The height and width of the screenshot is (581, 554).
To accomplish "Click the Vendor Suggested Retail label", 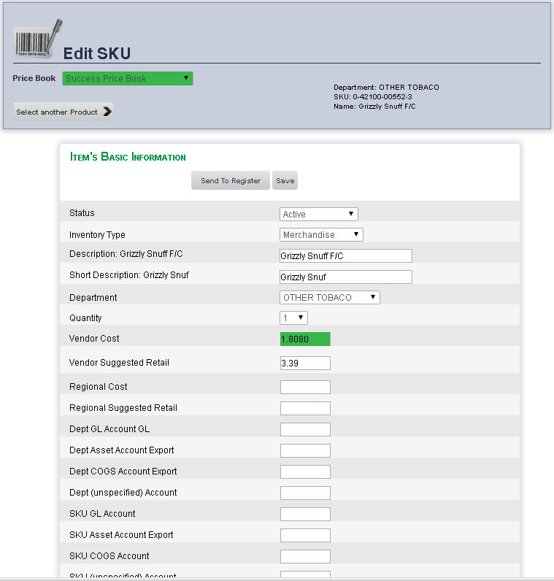I will [119, 362].
